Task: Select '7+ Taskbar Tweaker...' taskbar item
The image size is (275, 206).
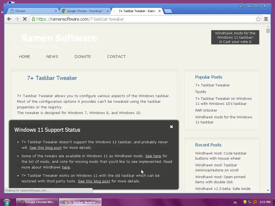Action: pyautogui.click(x=80, y=202)
